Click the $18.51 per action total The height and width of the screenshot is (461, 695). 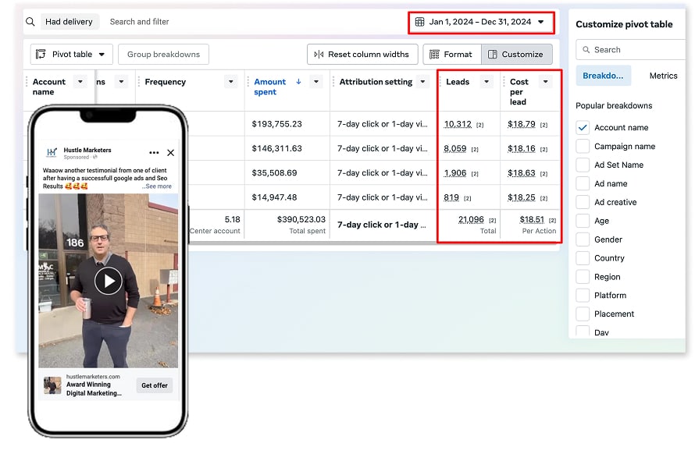(x=532, y=219)
